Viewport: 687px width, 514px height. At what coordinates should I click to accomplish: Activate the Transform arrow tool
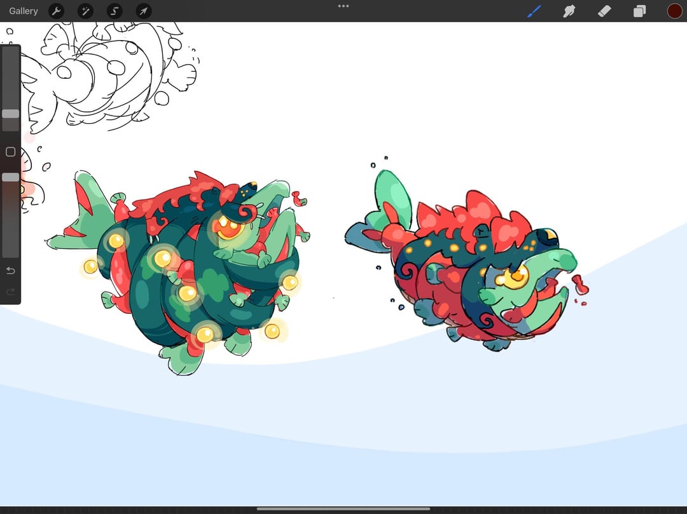pyautogui.click(x=144, y=11)
